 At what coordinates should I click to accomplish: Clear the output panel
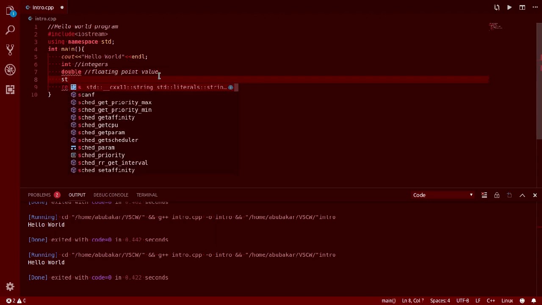[484, 195]
